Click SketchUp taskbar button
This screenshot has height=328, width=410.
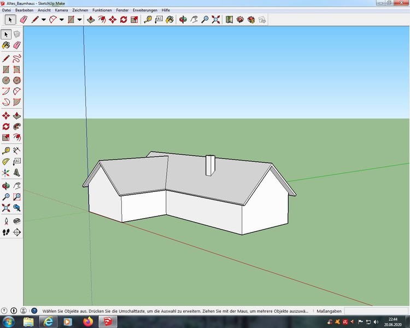(x=108, y=321)
